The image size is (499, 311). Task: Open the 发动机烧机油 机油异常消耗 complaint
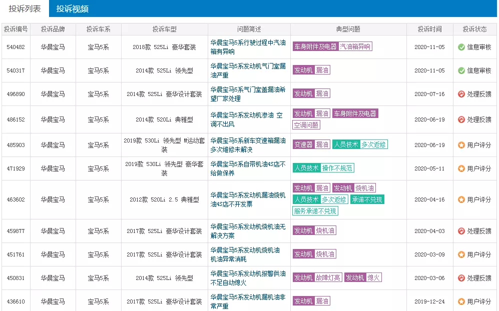(245, 254)
